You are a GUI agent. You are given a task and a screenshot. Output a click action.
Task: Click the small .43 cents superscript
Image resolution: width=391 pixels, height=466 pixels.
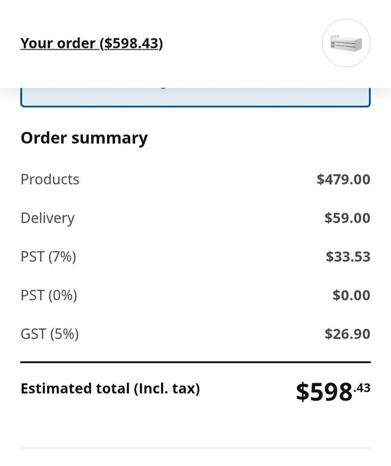tap(362, 388)
